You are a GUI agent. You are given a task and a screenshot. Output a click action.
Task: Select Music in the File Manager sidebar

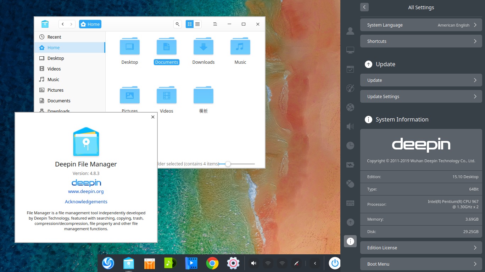[69, 79]
